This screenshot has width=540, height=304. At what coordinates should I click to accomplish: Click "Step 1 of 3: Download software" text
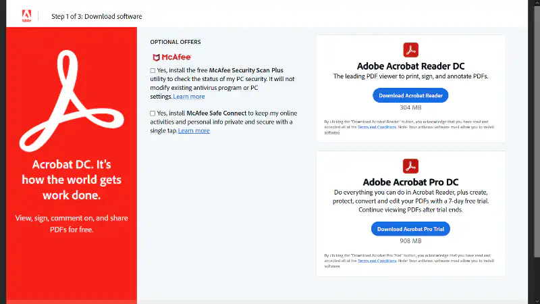click(97, 16)
